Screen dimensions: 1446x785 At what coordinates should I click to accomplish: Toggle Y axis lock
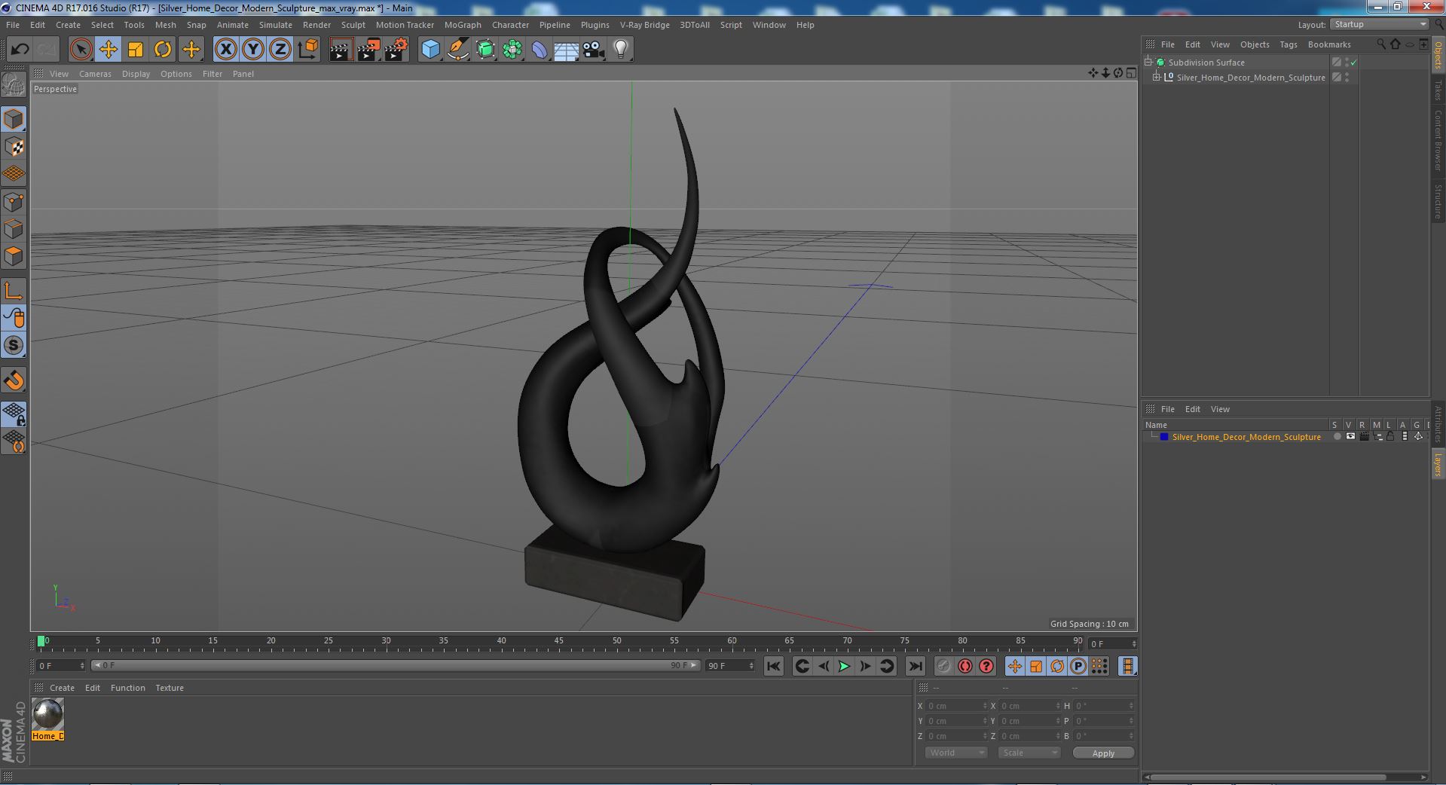(x=253, y=50)
